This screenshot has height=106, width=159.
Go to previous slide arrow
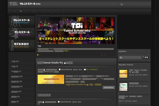(102, 55)
